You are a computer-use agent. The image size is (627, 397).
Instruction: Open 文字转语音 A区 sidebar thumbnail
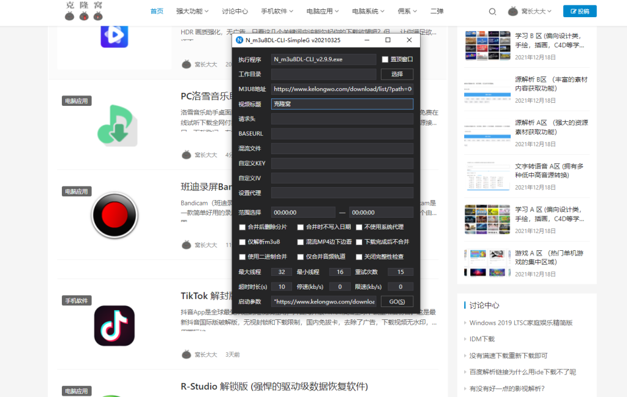pos(487,176)
